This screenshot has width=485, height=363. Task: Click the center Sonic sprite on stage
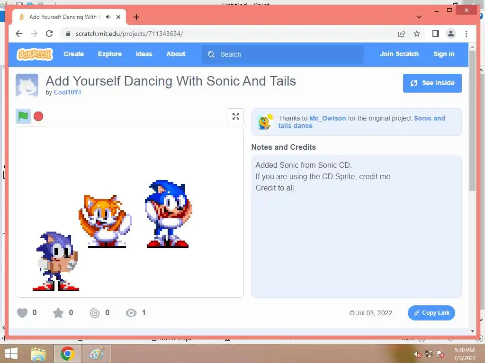(169, 214)
